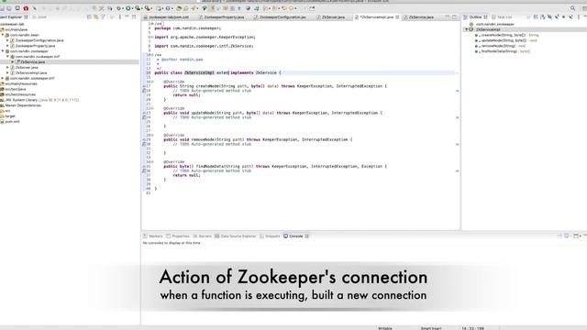Viewport: 587px width, 330px height.
Task: Open the Markers tab
Action: coord(153,236)
